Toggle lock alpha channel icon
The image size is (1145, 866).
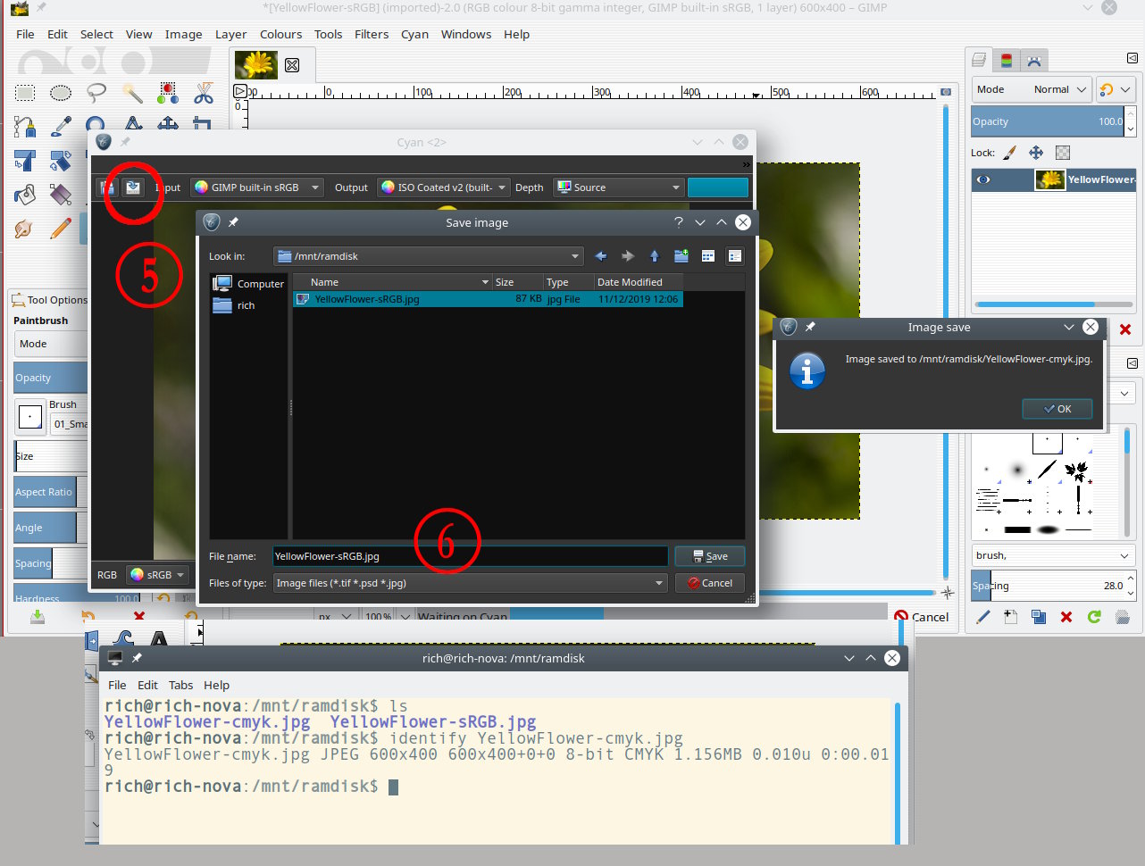(1063, 153)
